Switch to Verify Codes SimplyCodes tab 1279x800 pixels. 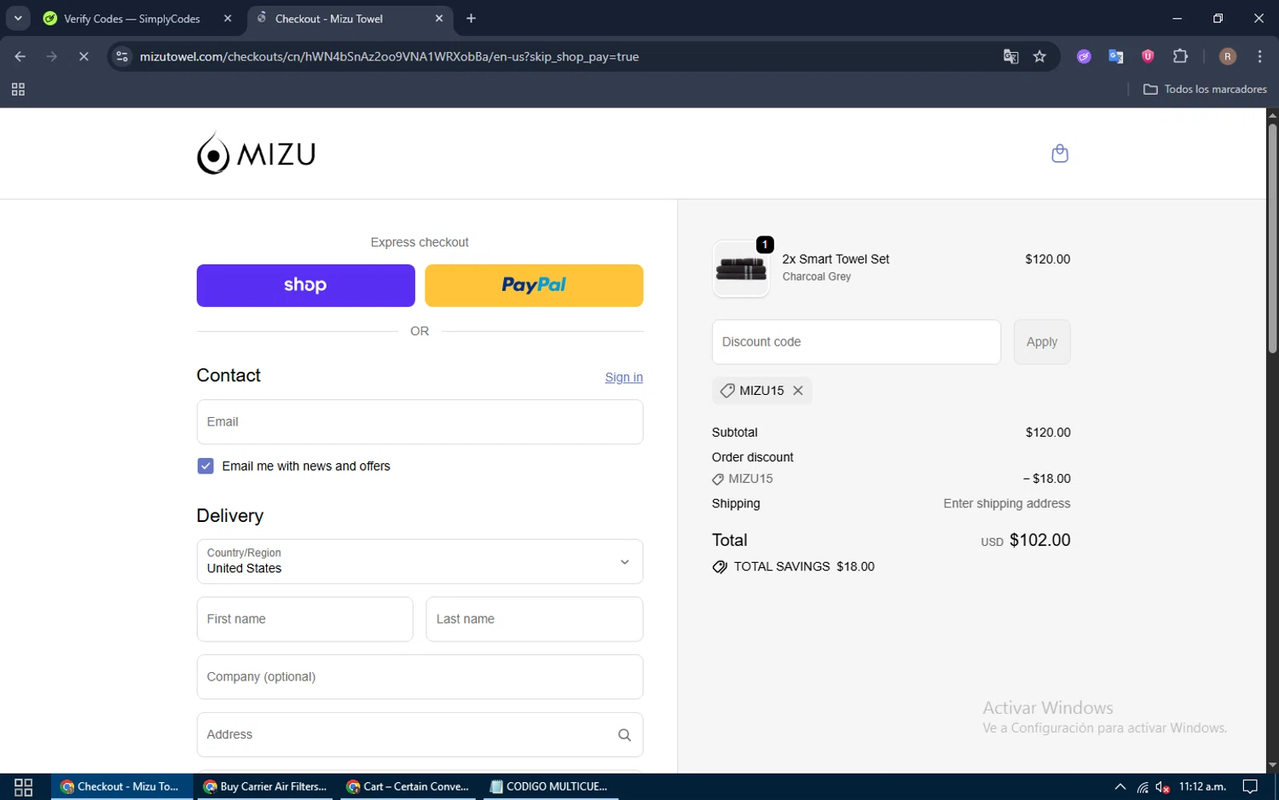pos(136,18)
